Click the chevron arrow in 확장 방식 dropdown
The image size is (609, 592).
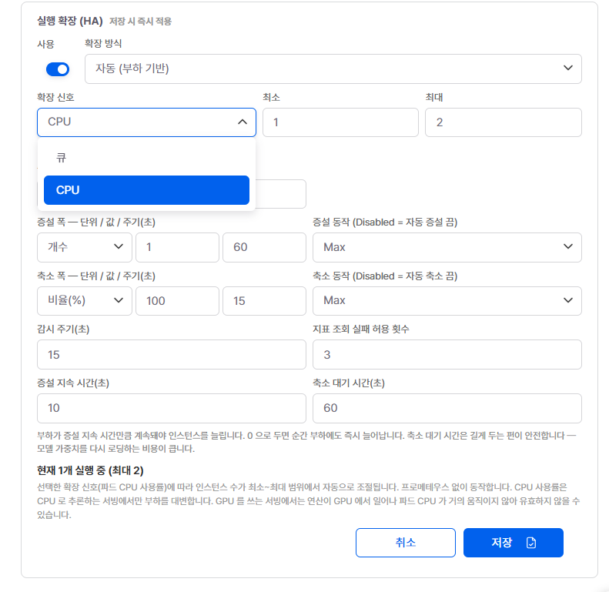(x=568, y=68)
